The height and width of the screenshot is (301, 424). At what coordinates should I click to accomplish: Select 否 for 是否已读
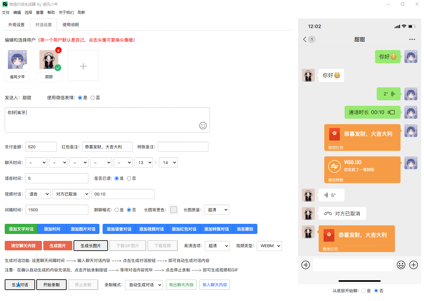coord(129,178)
